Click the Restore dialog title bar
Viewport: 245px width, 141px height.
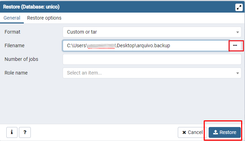(105, 7)
